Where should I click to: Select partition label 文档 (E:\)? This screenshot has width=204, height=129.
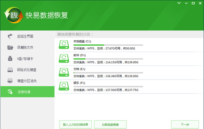click(x=79, y=69)
